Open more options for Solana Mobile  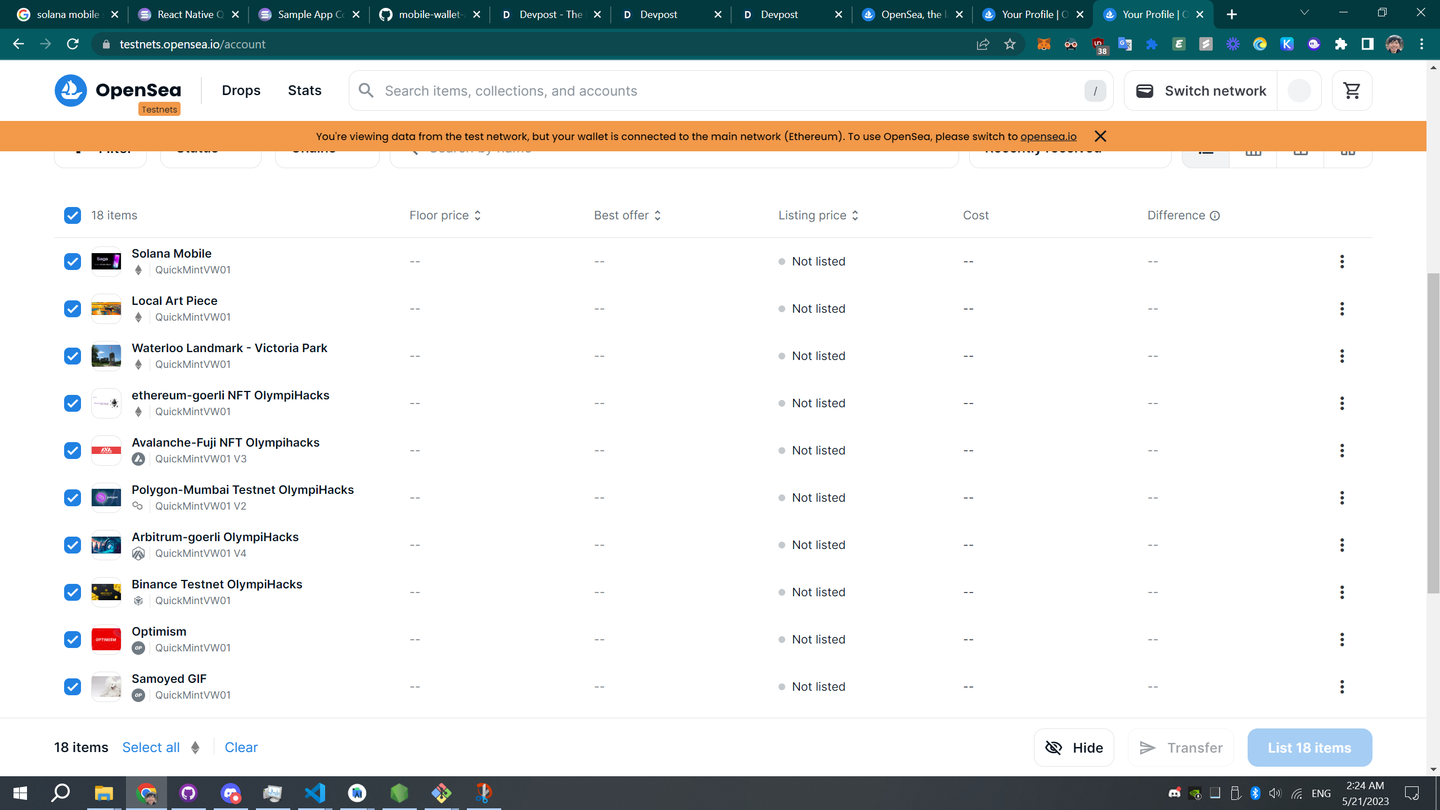(1342, 262)
